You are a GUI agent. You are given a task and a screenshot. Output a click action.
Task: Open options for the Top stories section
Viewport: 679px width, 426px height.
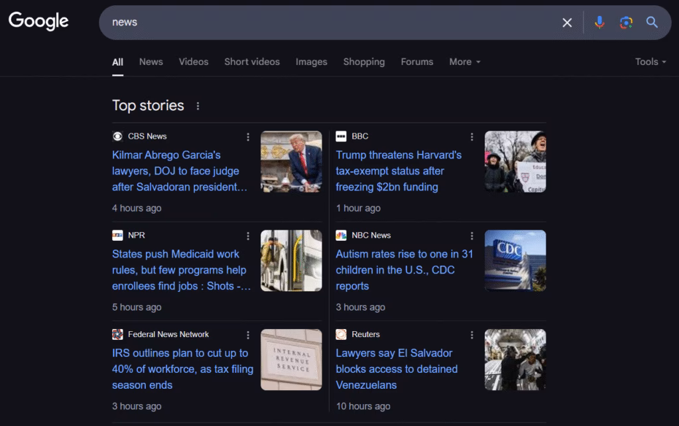[x=198, y=106]
